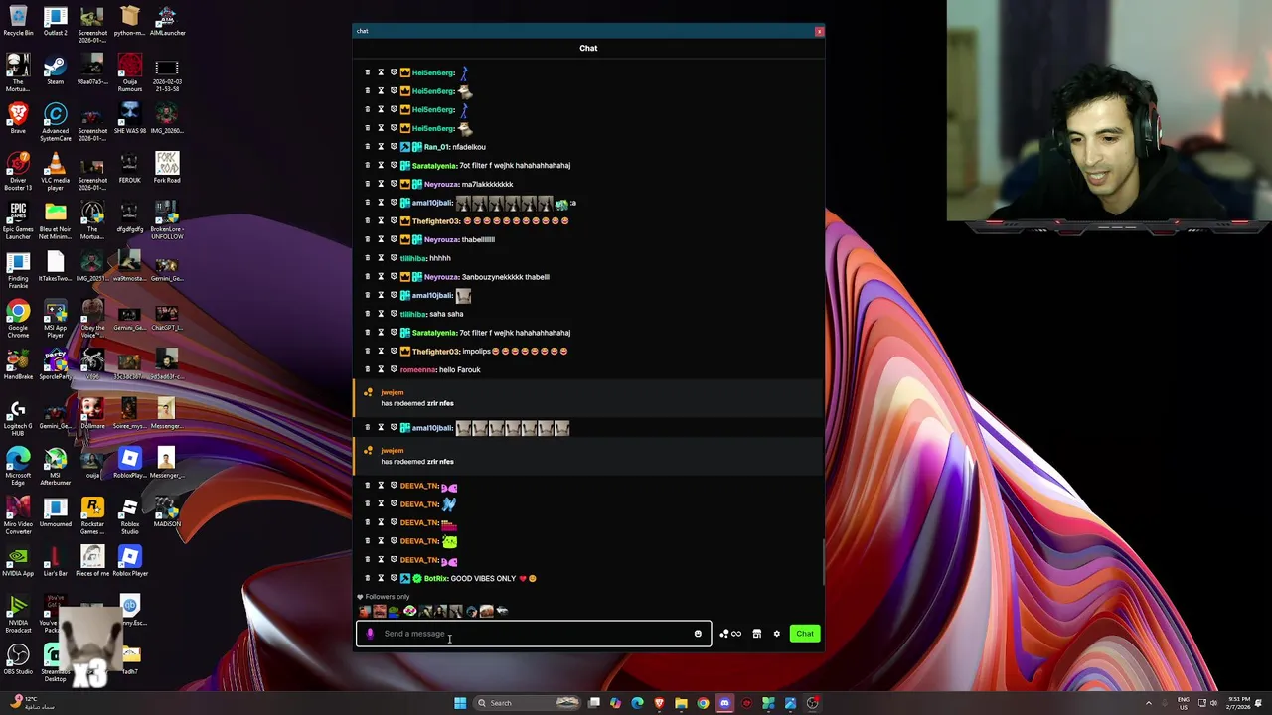Screen dimensions: 1272x715
Task: Open Roblox Studio desktop icon
Action: pyautogui.click(x=129, y=515)
